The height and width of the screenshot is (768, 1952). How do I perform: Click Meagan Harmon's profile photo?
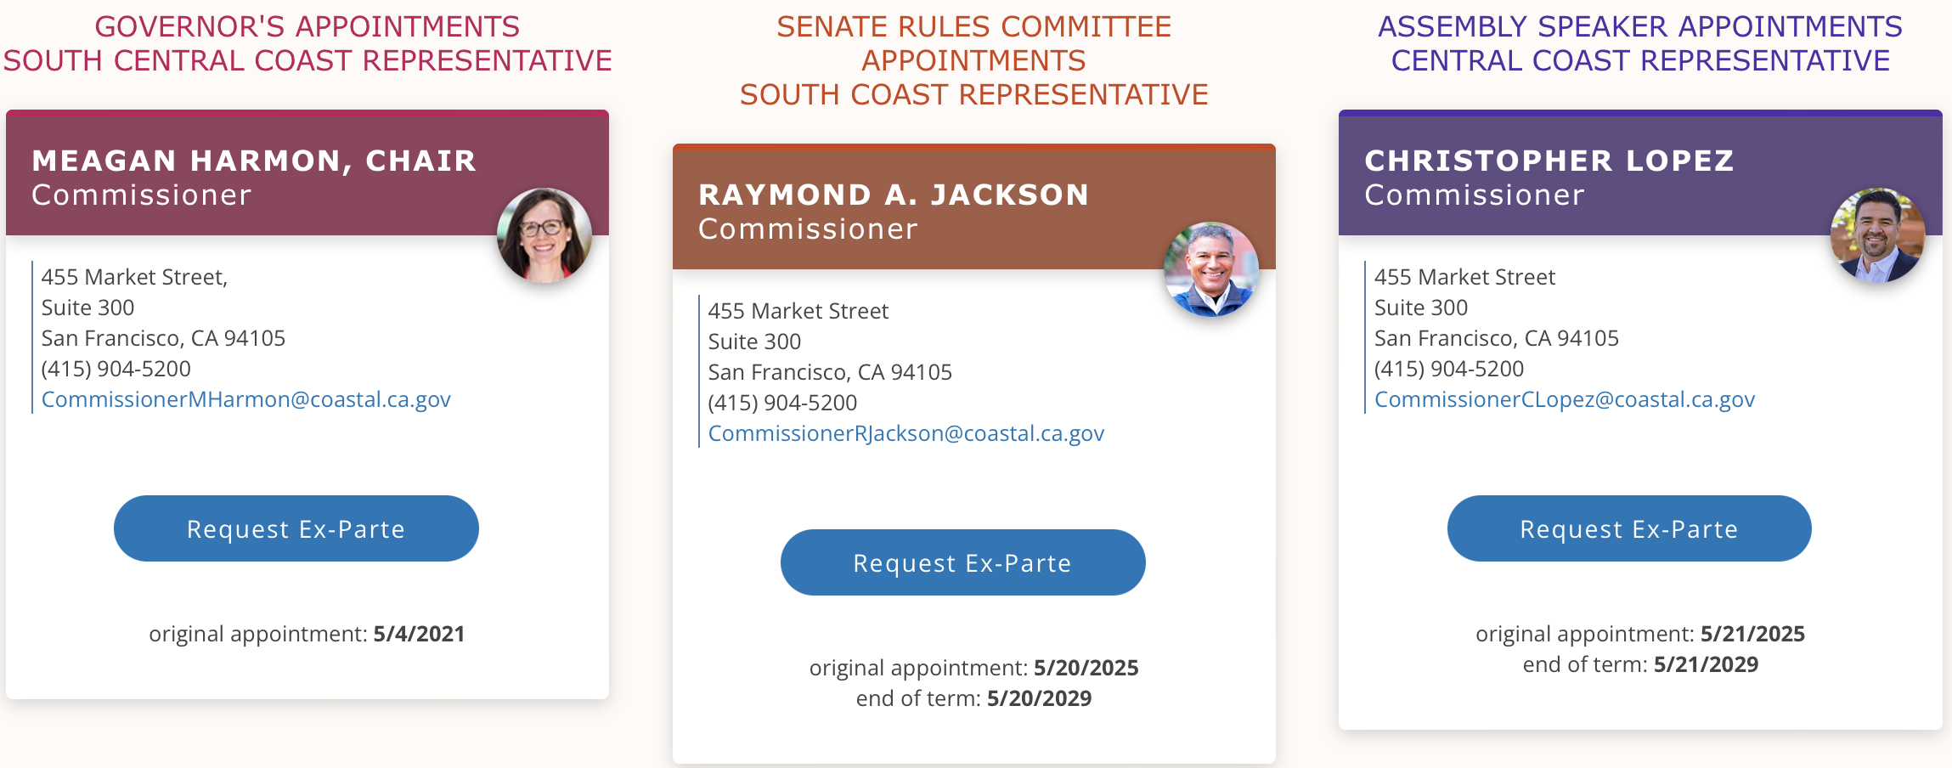point(544,235)
